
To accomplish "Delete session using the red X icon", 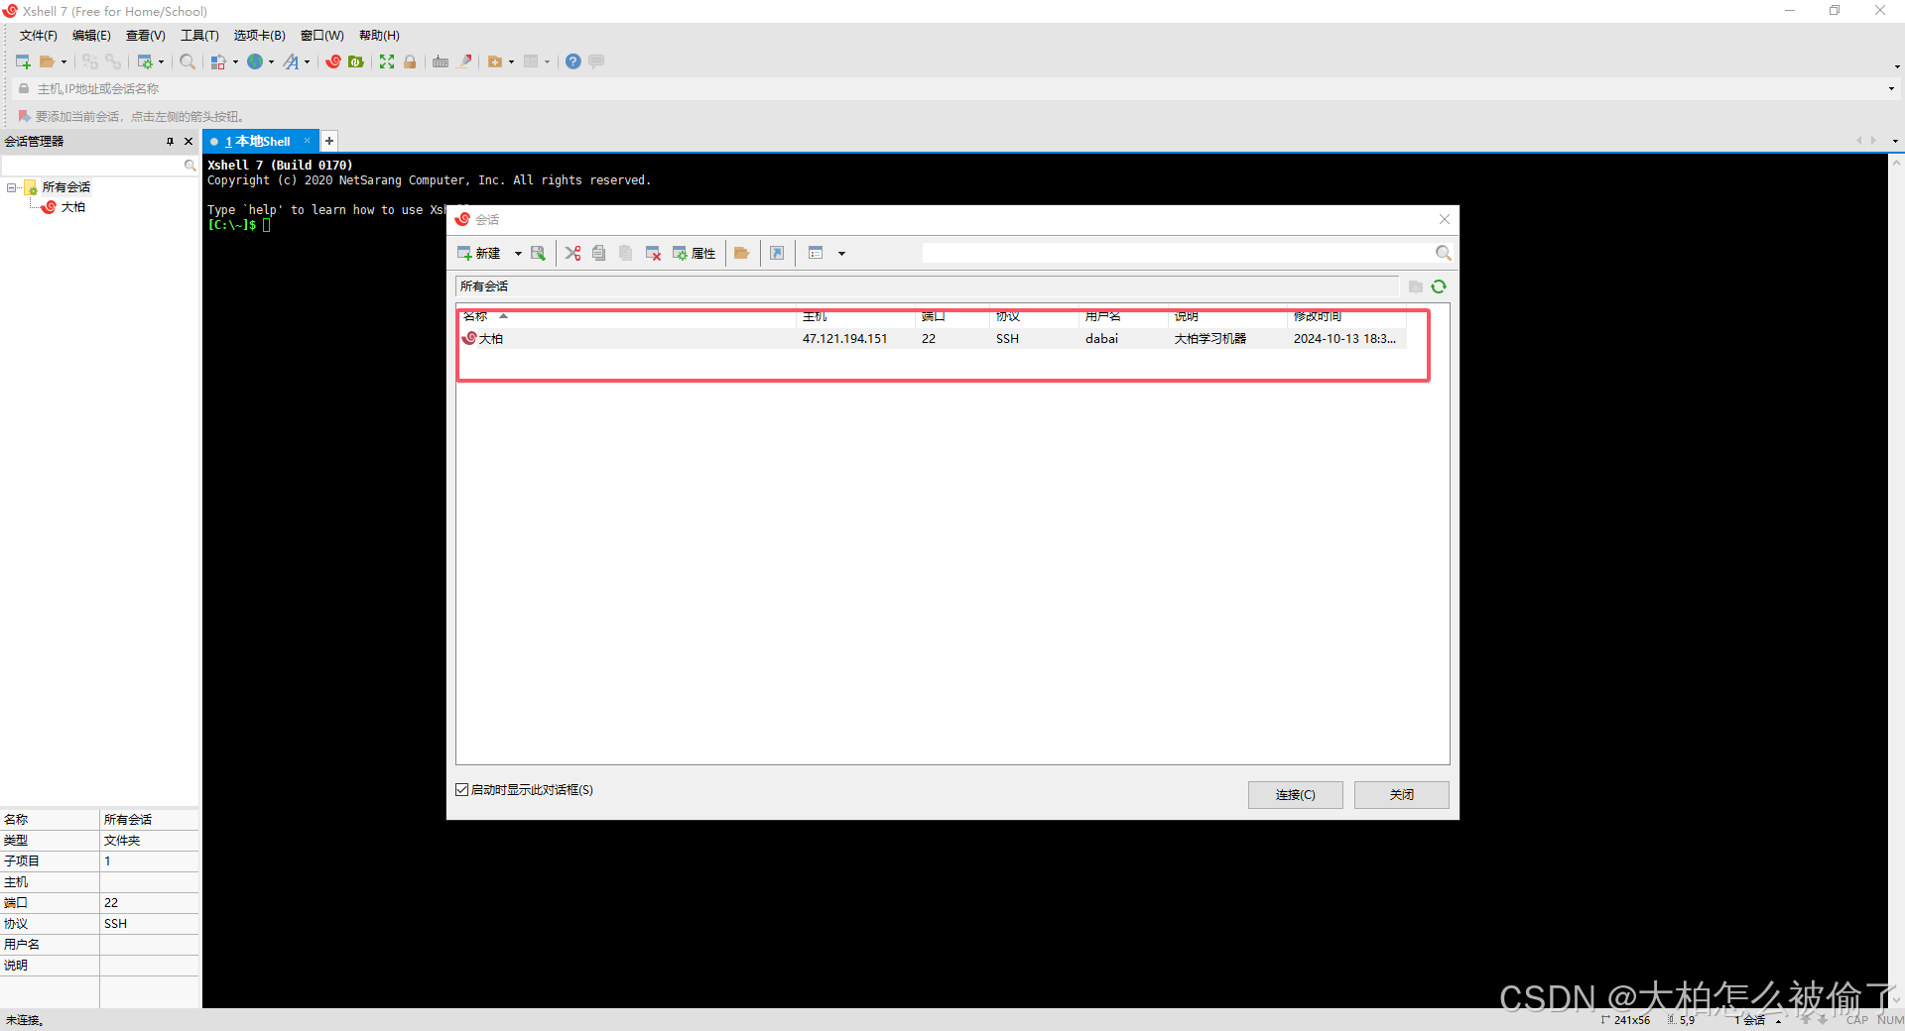I will point(653,253).
